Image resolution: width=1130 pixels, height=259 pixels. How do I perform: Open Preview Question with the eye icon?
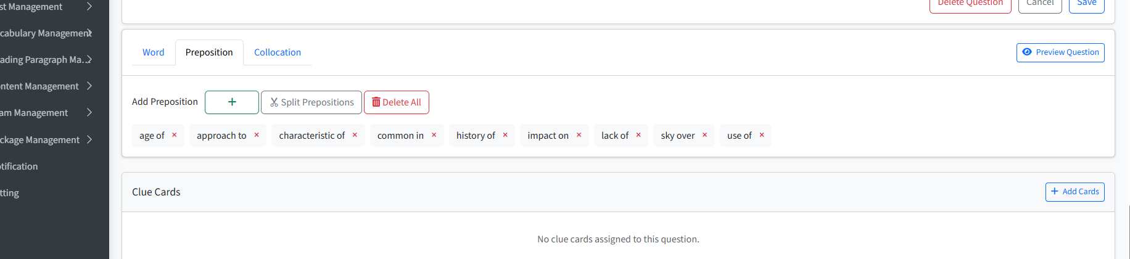[1060, 52]
